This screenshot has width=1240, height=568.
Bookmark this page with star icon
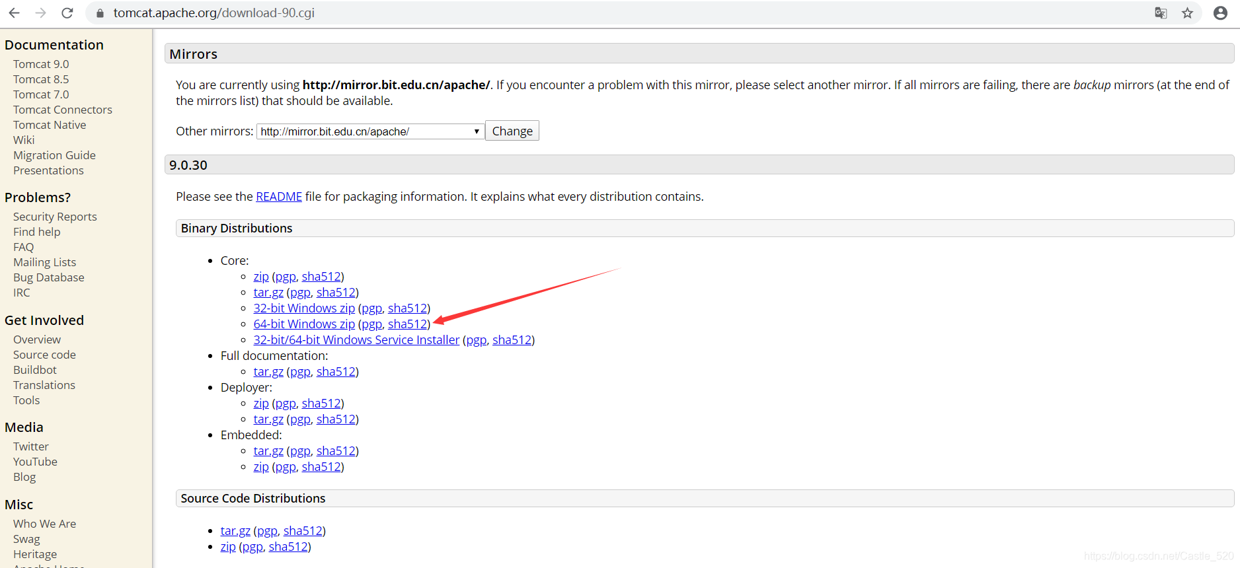point(1187,13)
